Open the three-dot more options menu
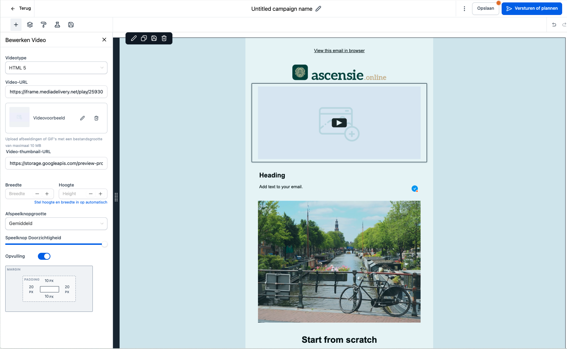Viewport: 567px width, 349px height. click(x=464, y=9)
